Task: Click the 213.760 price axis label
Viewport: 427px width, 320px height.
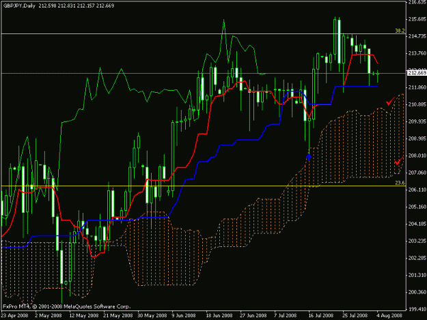Action: coord(417,53)
